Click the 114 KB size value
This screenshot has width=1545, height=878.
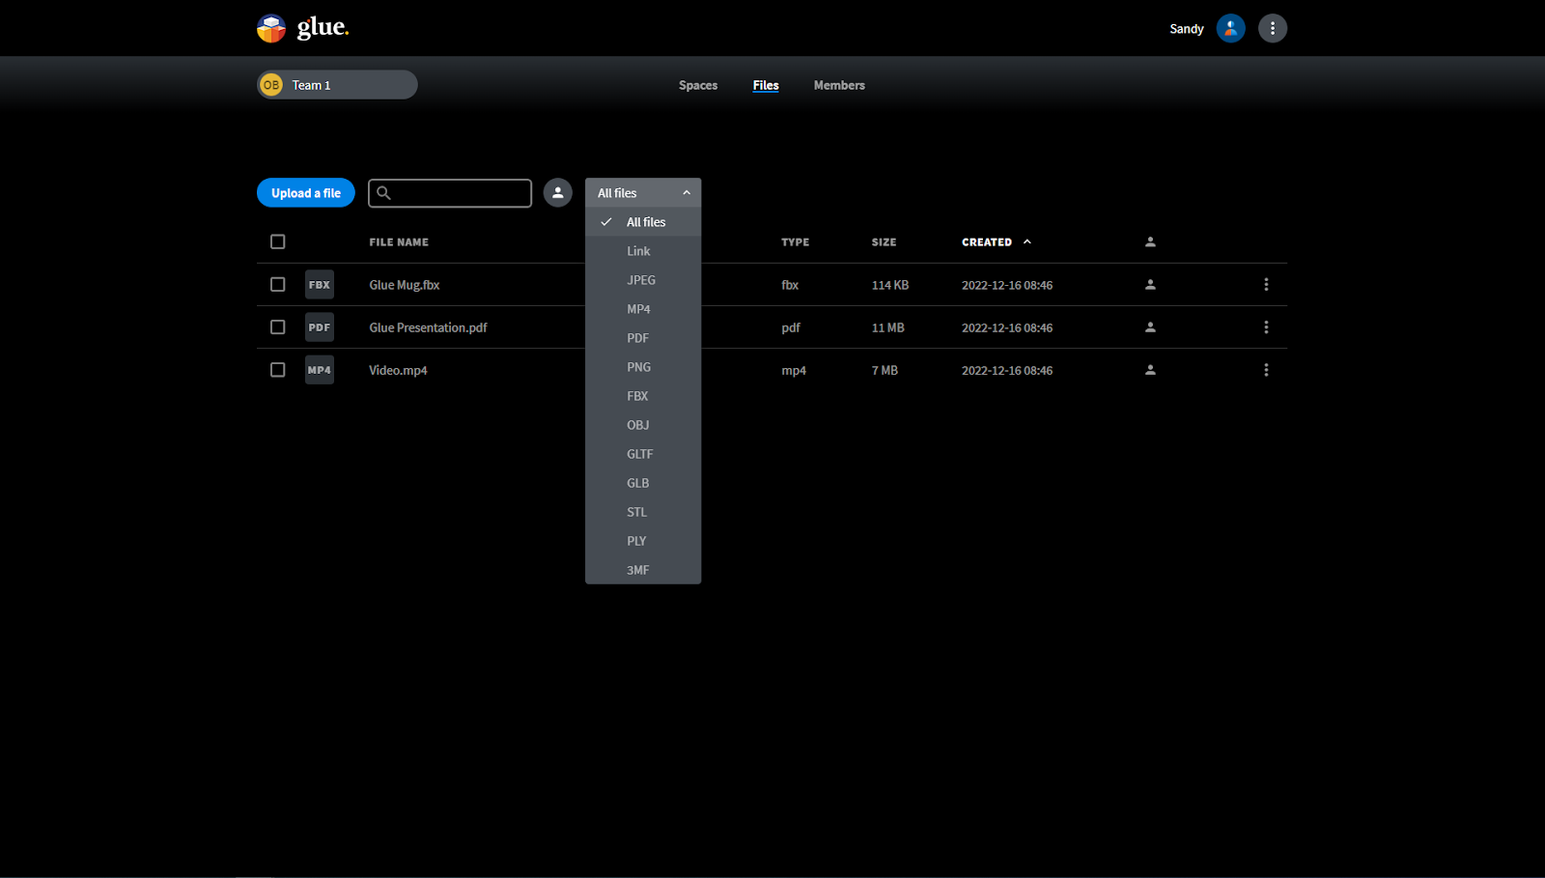pos(890,285)
